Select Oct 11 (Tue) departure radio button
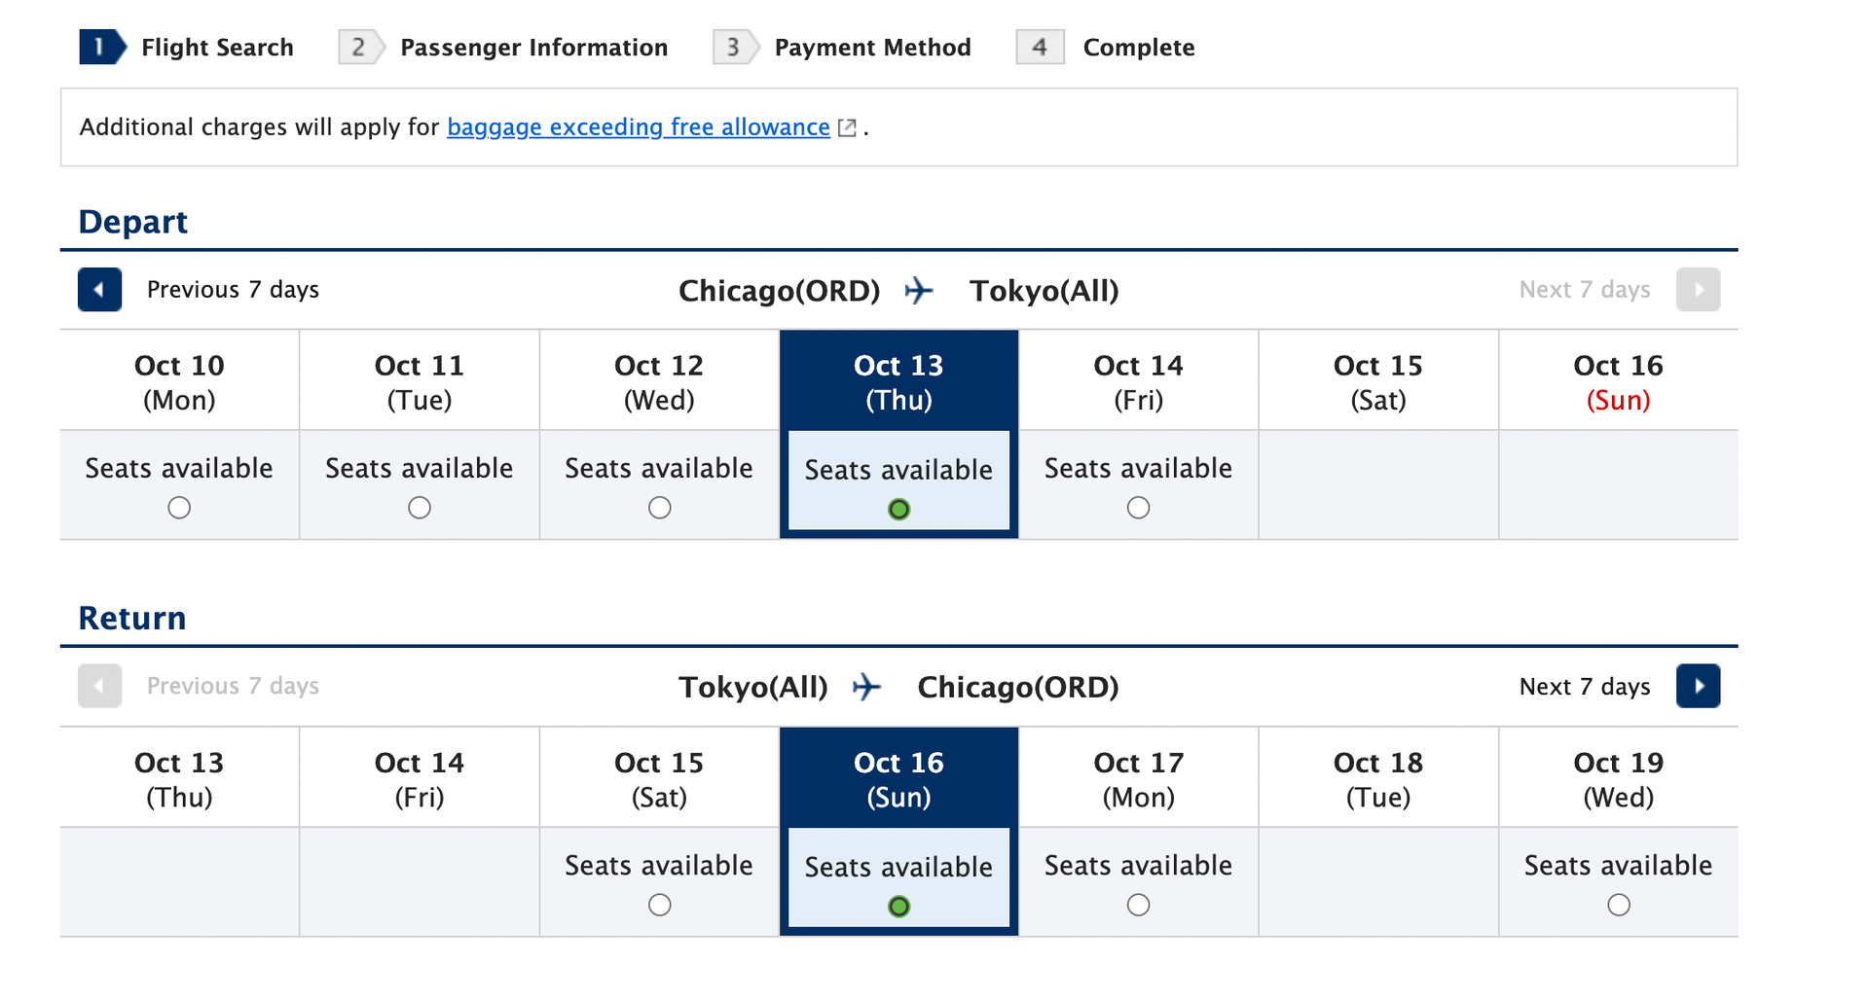 click(420, 508)
